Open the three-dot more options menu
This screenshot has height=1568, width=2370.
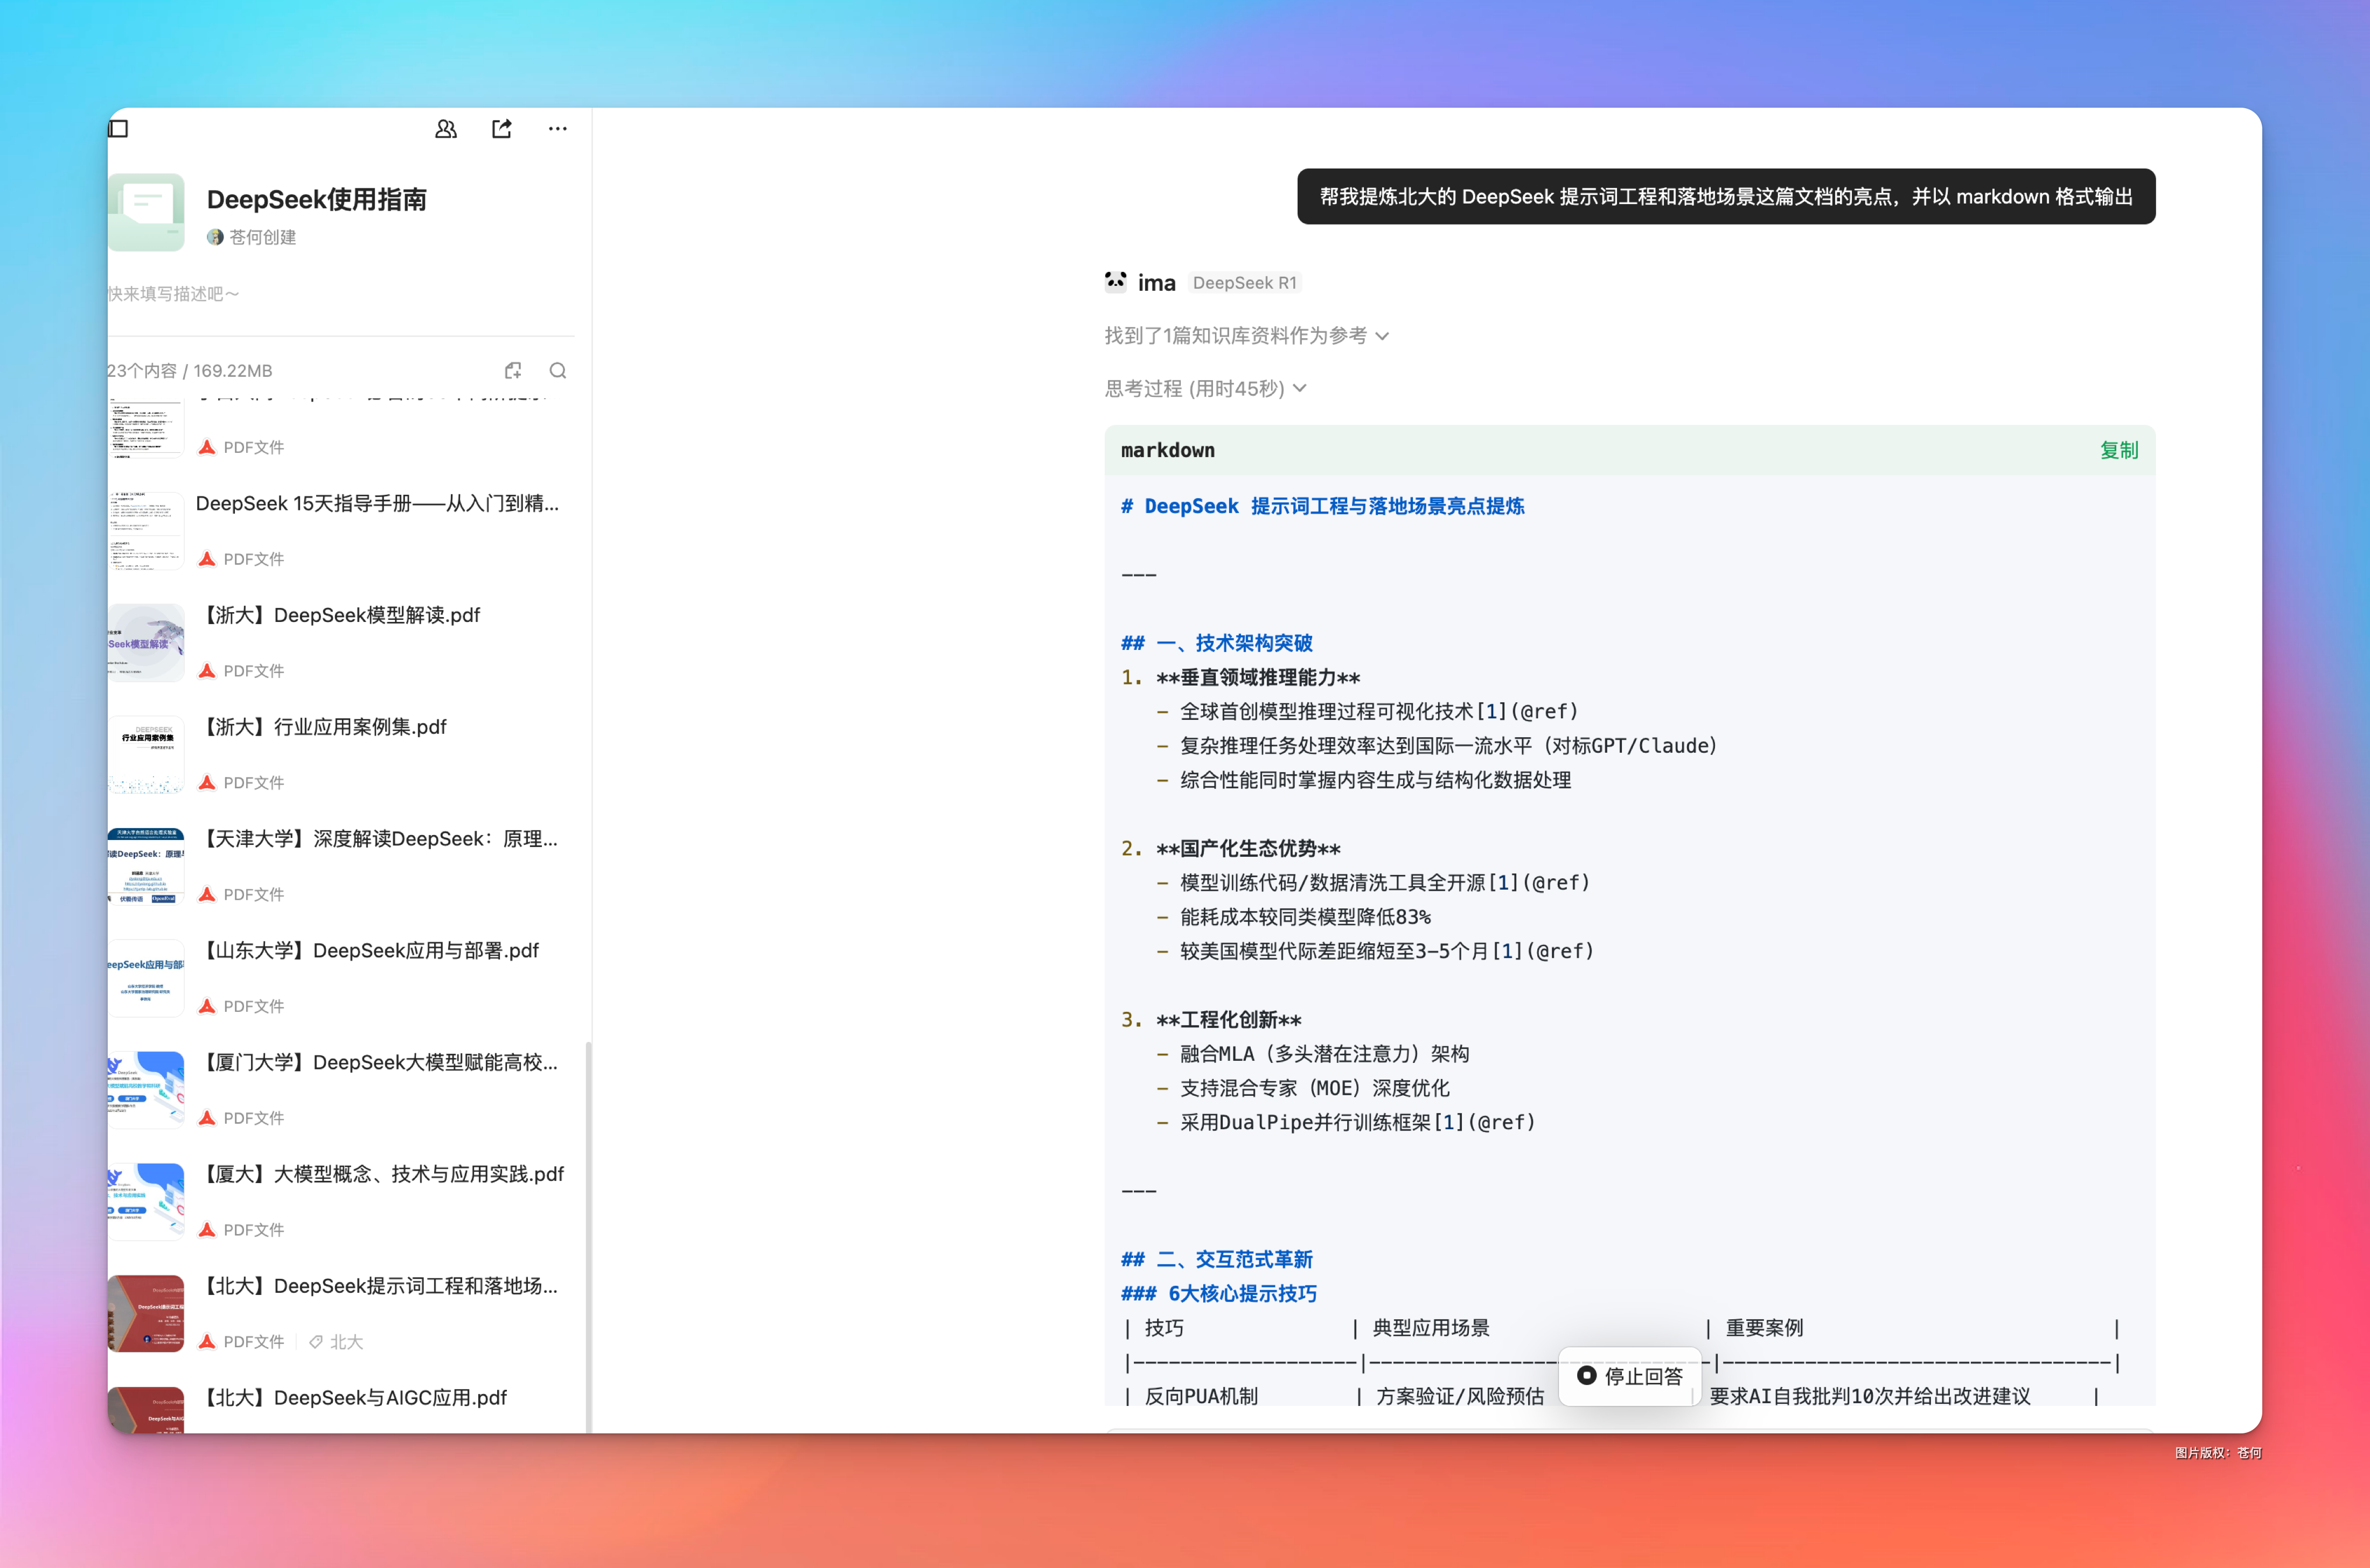(557, 128)
